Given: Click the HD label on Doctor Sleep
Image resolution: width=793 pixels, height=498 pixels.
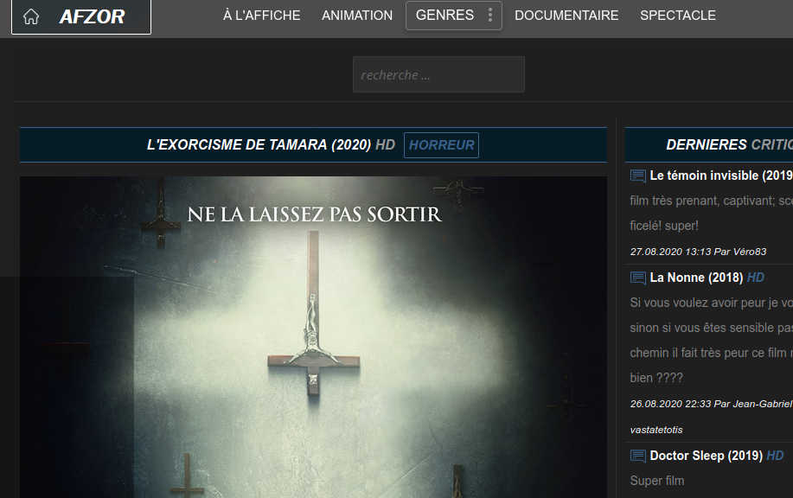Looking at the screenshot, I should tap(775, 456).
